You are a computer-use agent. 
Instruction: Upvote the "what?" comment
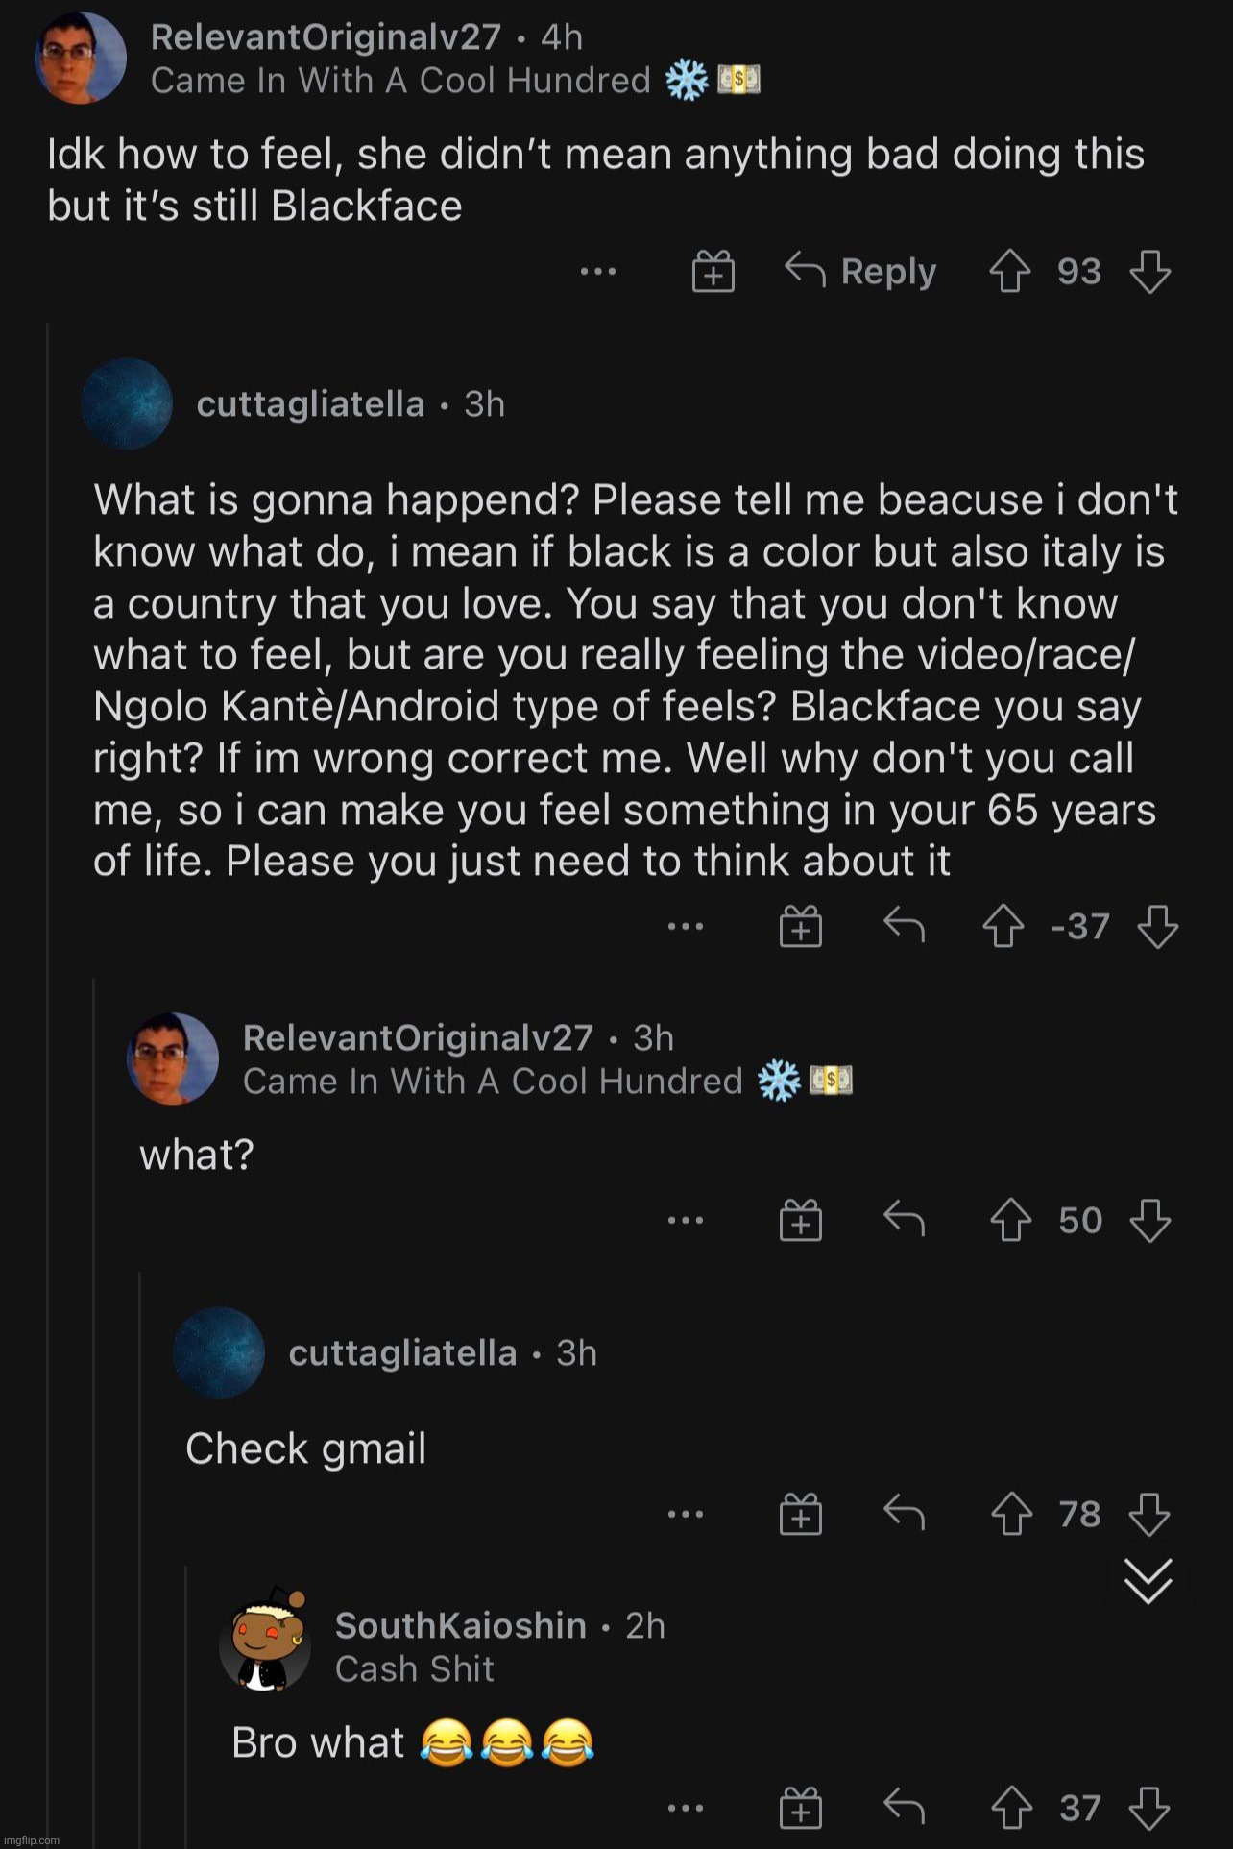tap(1011, 1221)
